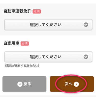Open the 自動車運転免許 dropdown list
This screenshot has width=96, height=97.
click(48, 25)
